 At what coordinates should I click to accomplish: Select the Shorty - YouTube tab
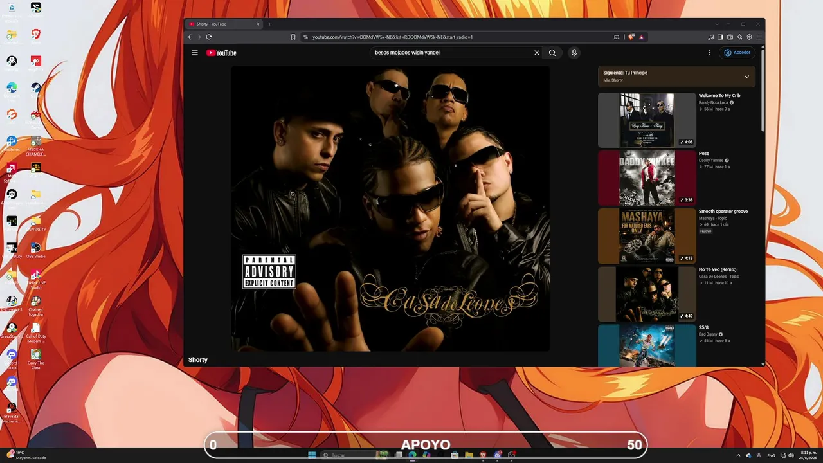coord(224,24)
